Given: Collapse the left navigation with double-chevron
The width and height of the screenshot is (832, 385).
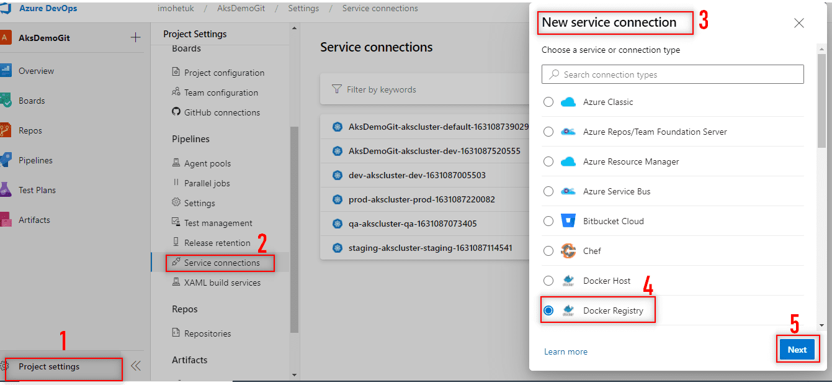Looking at the screenshot, I should pyautogui.click(x=135, y=366).
